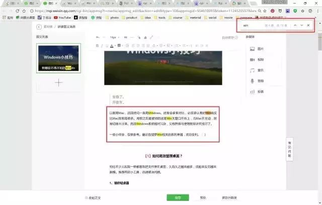Open the photo bookmark folder
The width and height of the screenshot is (322, 205).
tap(112, 18)
